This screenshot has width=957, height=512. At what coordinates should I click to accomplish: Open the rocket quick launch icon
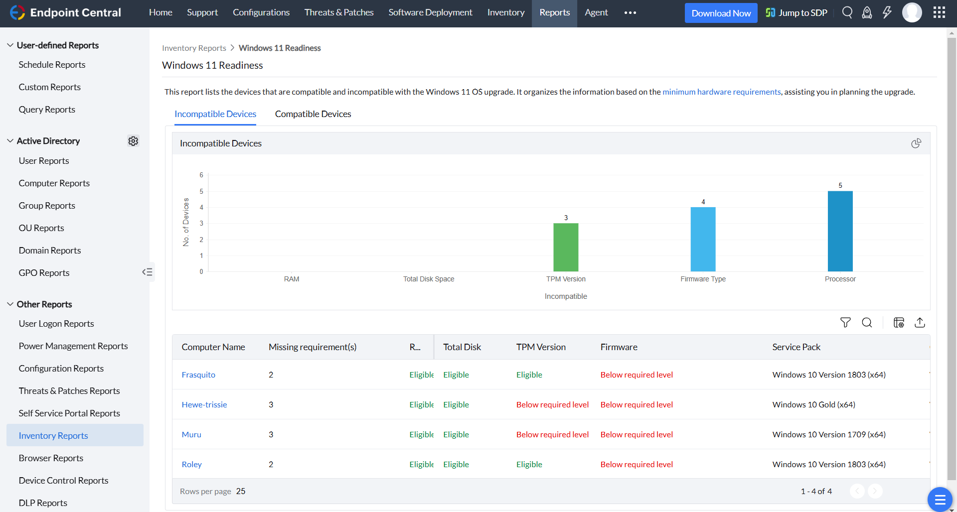pyautogui.click(x=867, y=12)
